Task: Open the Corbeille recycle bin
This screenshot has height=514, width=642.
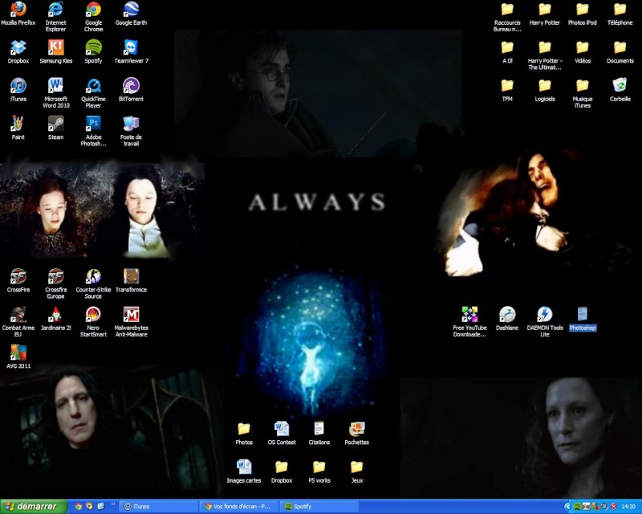Action: coord(620,90)
